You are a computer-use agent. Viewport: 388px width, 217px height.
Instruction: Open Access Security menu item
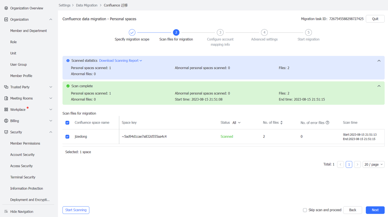click(22, 166)
